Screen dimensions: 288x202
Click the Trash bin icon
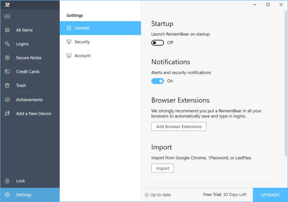coord(7,85)
